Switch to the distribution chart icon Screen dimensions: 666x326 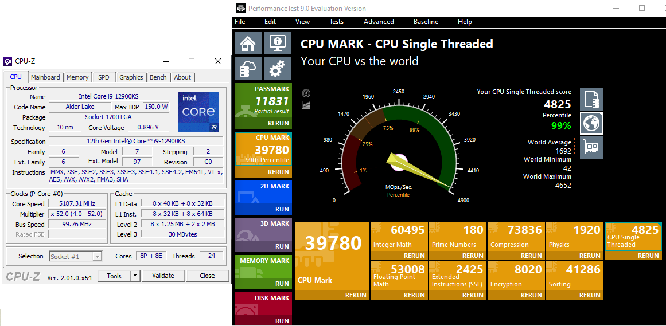(x=306, y=105)
